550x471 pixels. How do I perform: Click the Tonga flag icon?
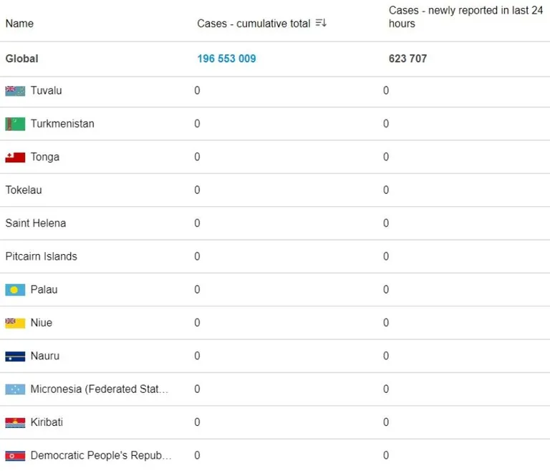coord(15,157)
